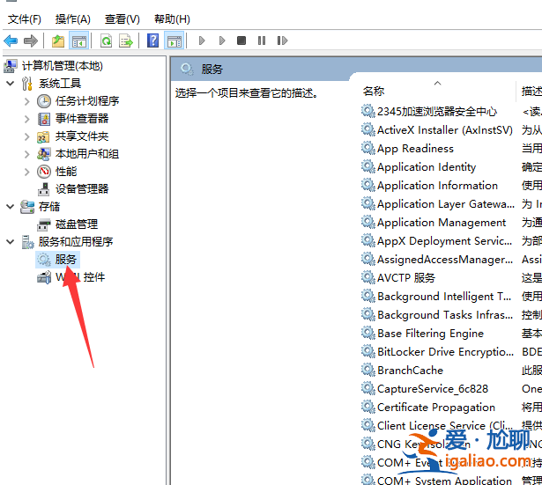Open the 查看(V) menu
This screenshot has height=485, width=542.
pyautogui.click(x=122, y=19)
